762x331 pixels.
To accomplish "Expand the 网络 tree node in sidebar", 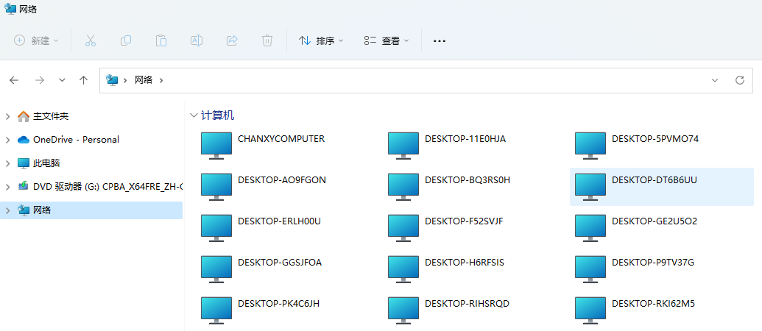I will 8,210.
